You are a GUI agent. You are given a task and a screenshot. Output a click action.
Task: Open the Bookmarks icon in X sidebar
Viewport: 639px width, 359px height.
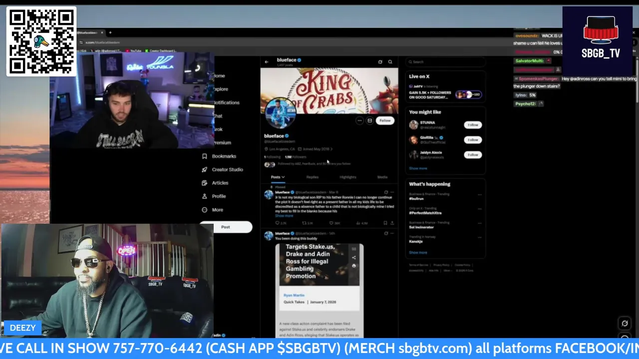(x=205, y=156)
